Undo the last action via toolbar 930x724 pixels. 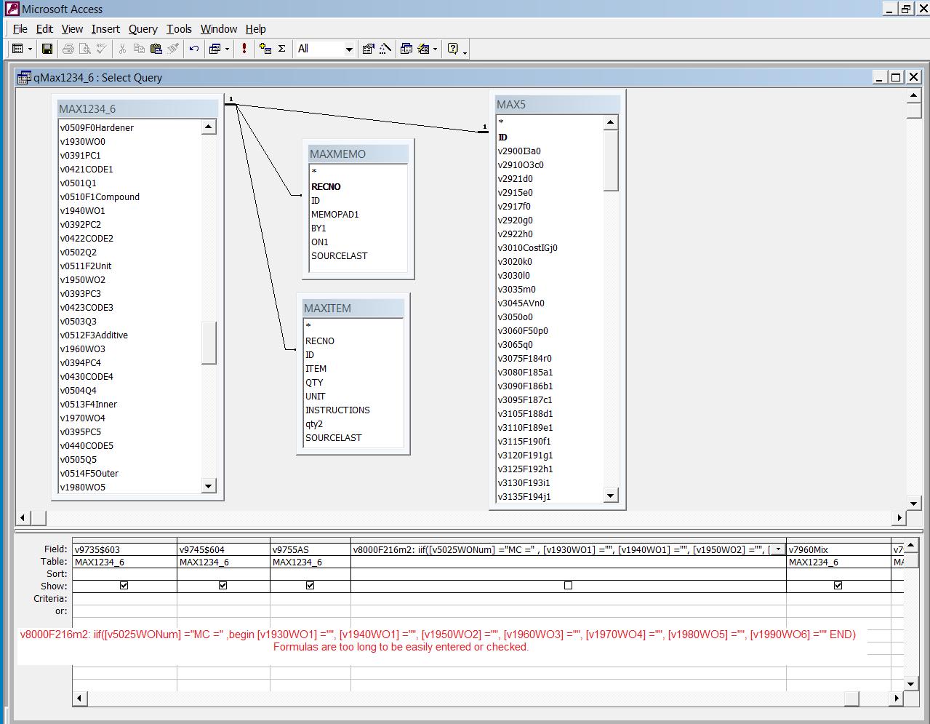(x=193, y=49)
